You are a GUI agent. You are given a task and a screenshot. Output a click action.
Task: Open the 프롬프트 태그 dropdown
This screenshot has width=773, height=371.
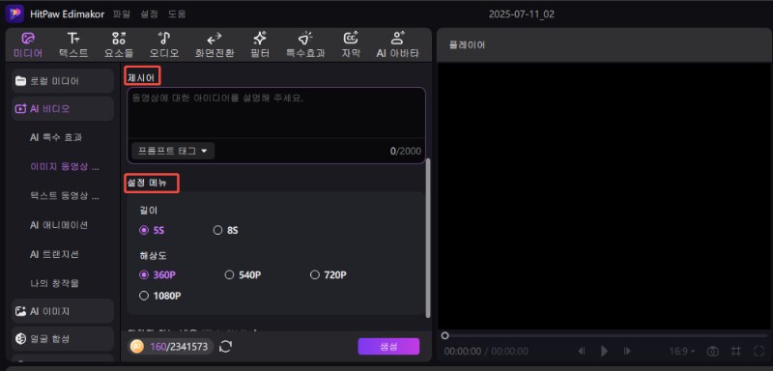(x=173, y=151)
